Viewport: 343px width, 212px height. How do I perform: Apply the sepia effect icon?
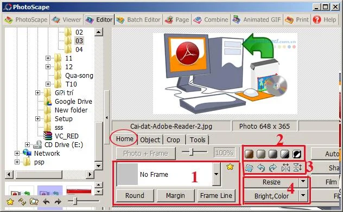coord(249,154)
